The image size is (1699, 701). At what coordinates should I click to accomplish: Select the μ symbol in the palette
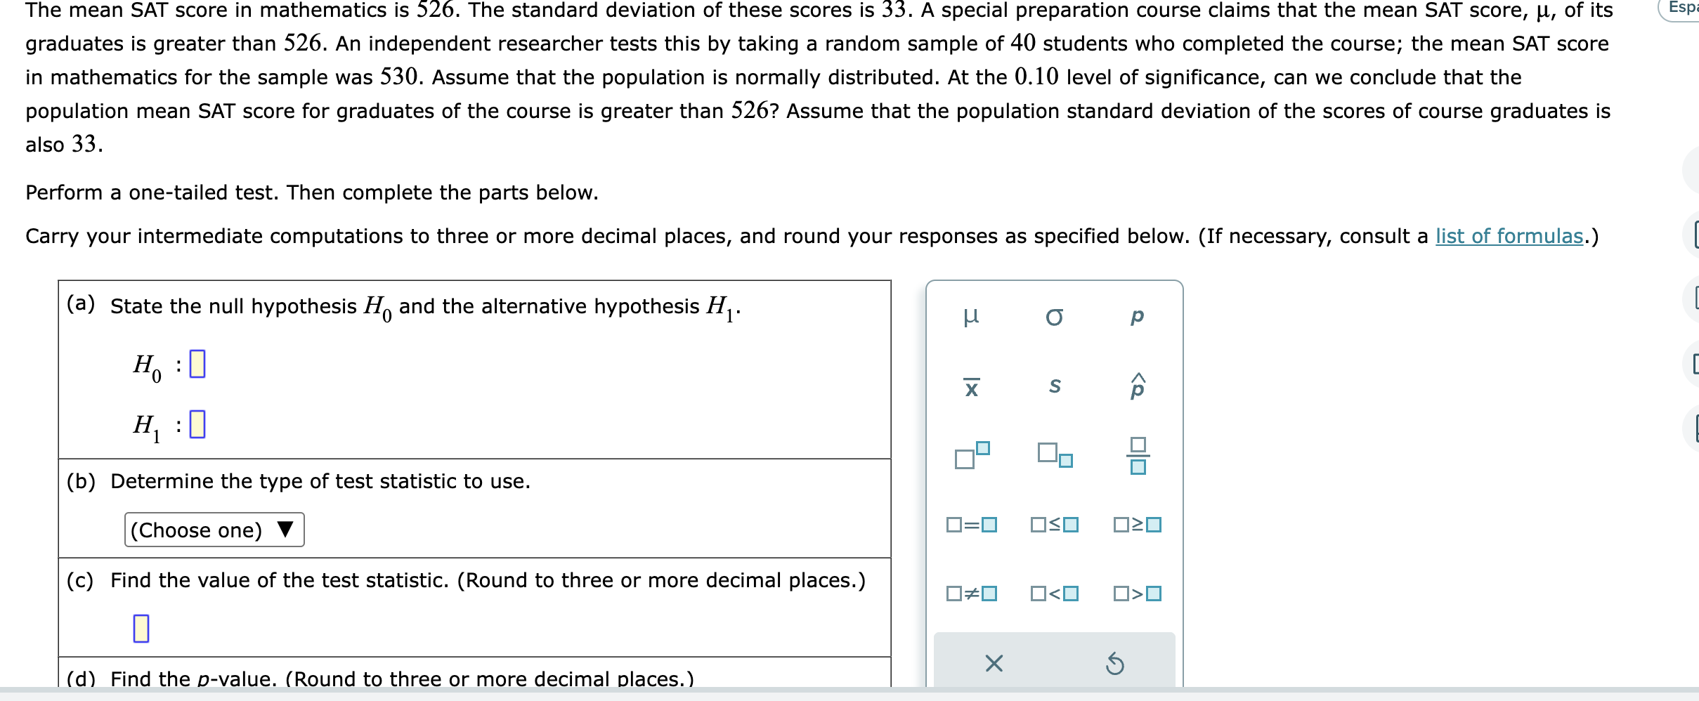(x=972, y=317)
